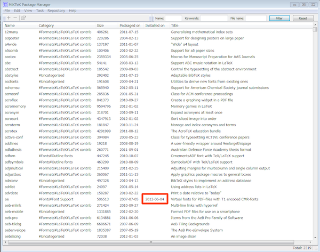The height and width of the screenshot is (252, 320).
Task: Select the achemso package row
Action: tap(158, 88)
